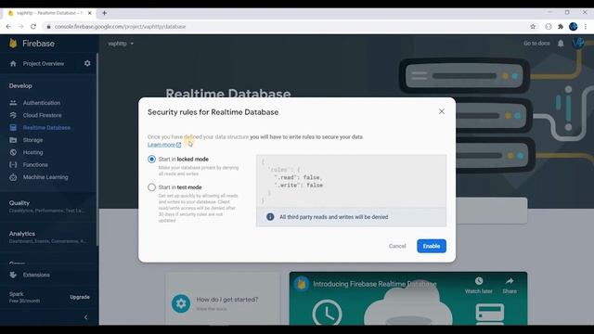Click the Authentication people icon

pos(13,103)
